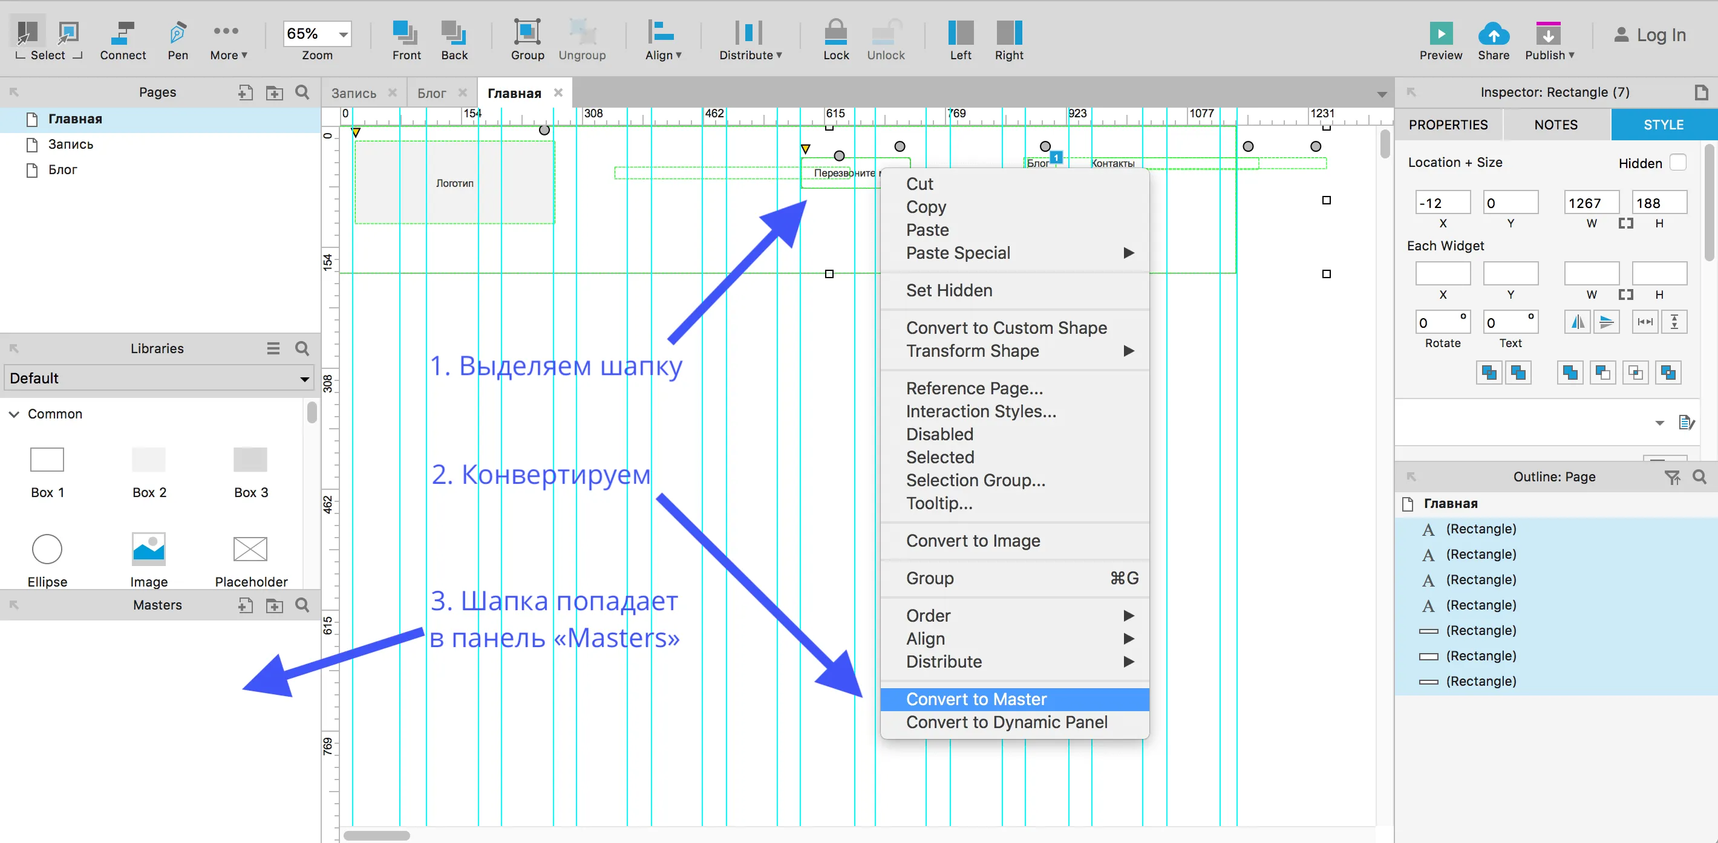Add new page icon in Pages panel
Viewport: 1718px width, 843px height.
[245, 92]
